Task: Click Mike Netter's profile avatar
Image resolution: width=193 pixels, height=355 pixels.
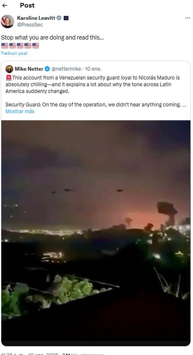Action: [x=9, y=69]
